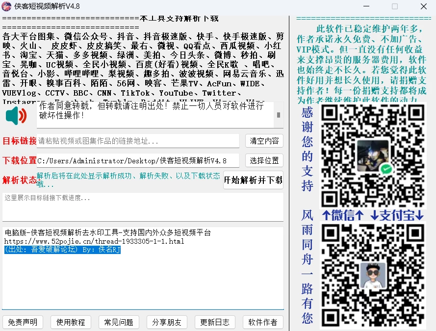The width and height of the screenshot is (436, 331).
Task: Click the 清空内容 button
Action: pyautogui.click(x=264, y=141)
